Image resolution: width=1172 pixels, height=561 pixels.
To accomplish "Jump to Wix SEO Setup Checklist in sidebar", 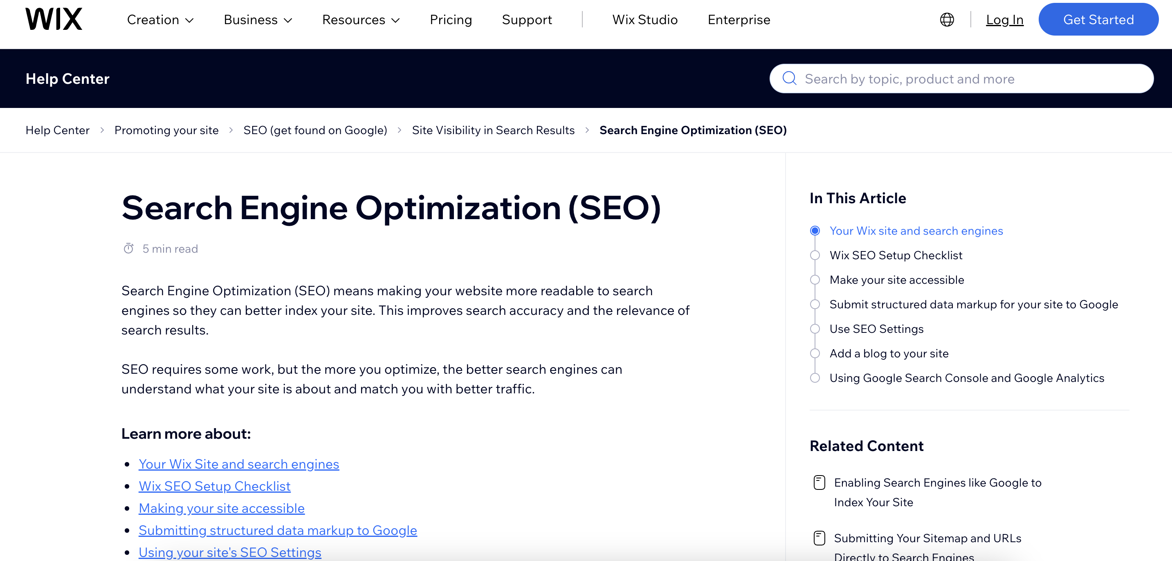I will [x=896, y=255].
